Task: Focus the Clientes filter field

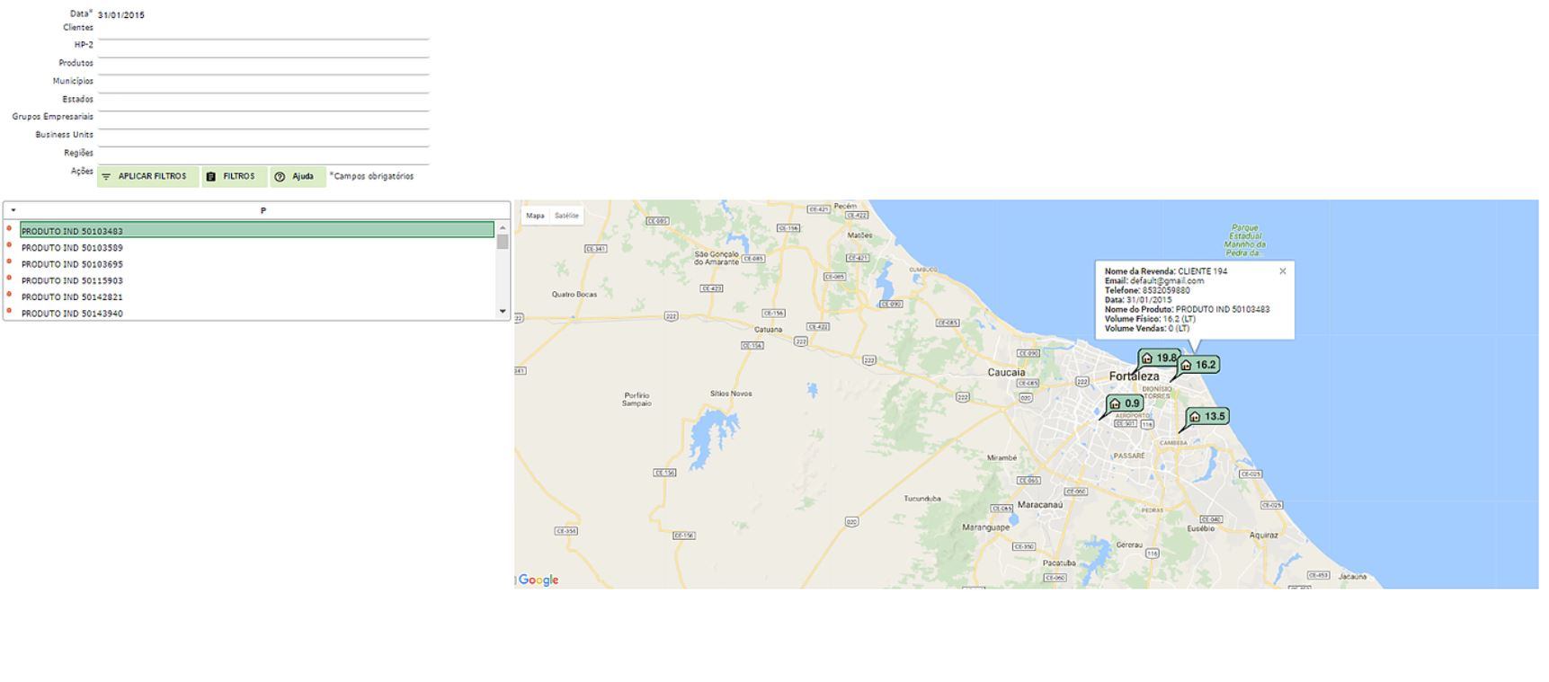Action: tap(263, 31)
